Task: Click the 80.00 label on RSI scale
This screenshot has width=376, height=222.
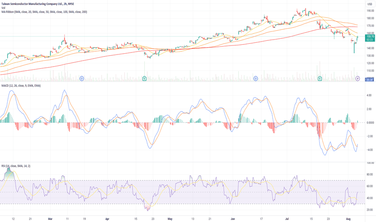Action: (x=370, y=174)
